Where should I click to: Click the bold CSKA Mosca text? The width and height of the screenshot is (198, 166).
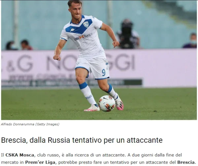[20, 155]
